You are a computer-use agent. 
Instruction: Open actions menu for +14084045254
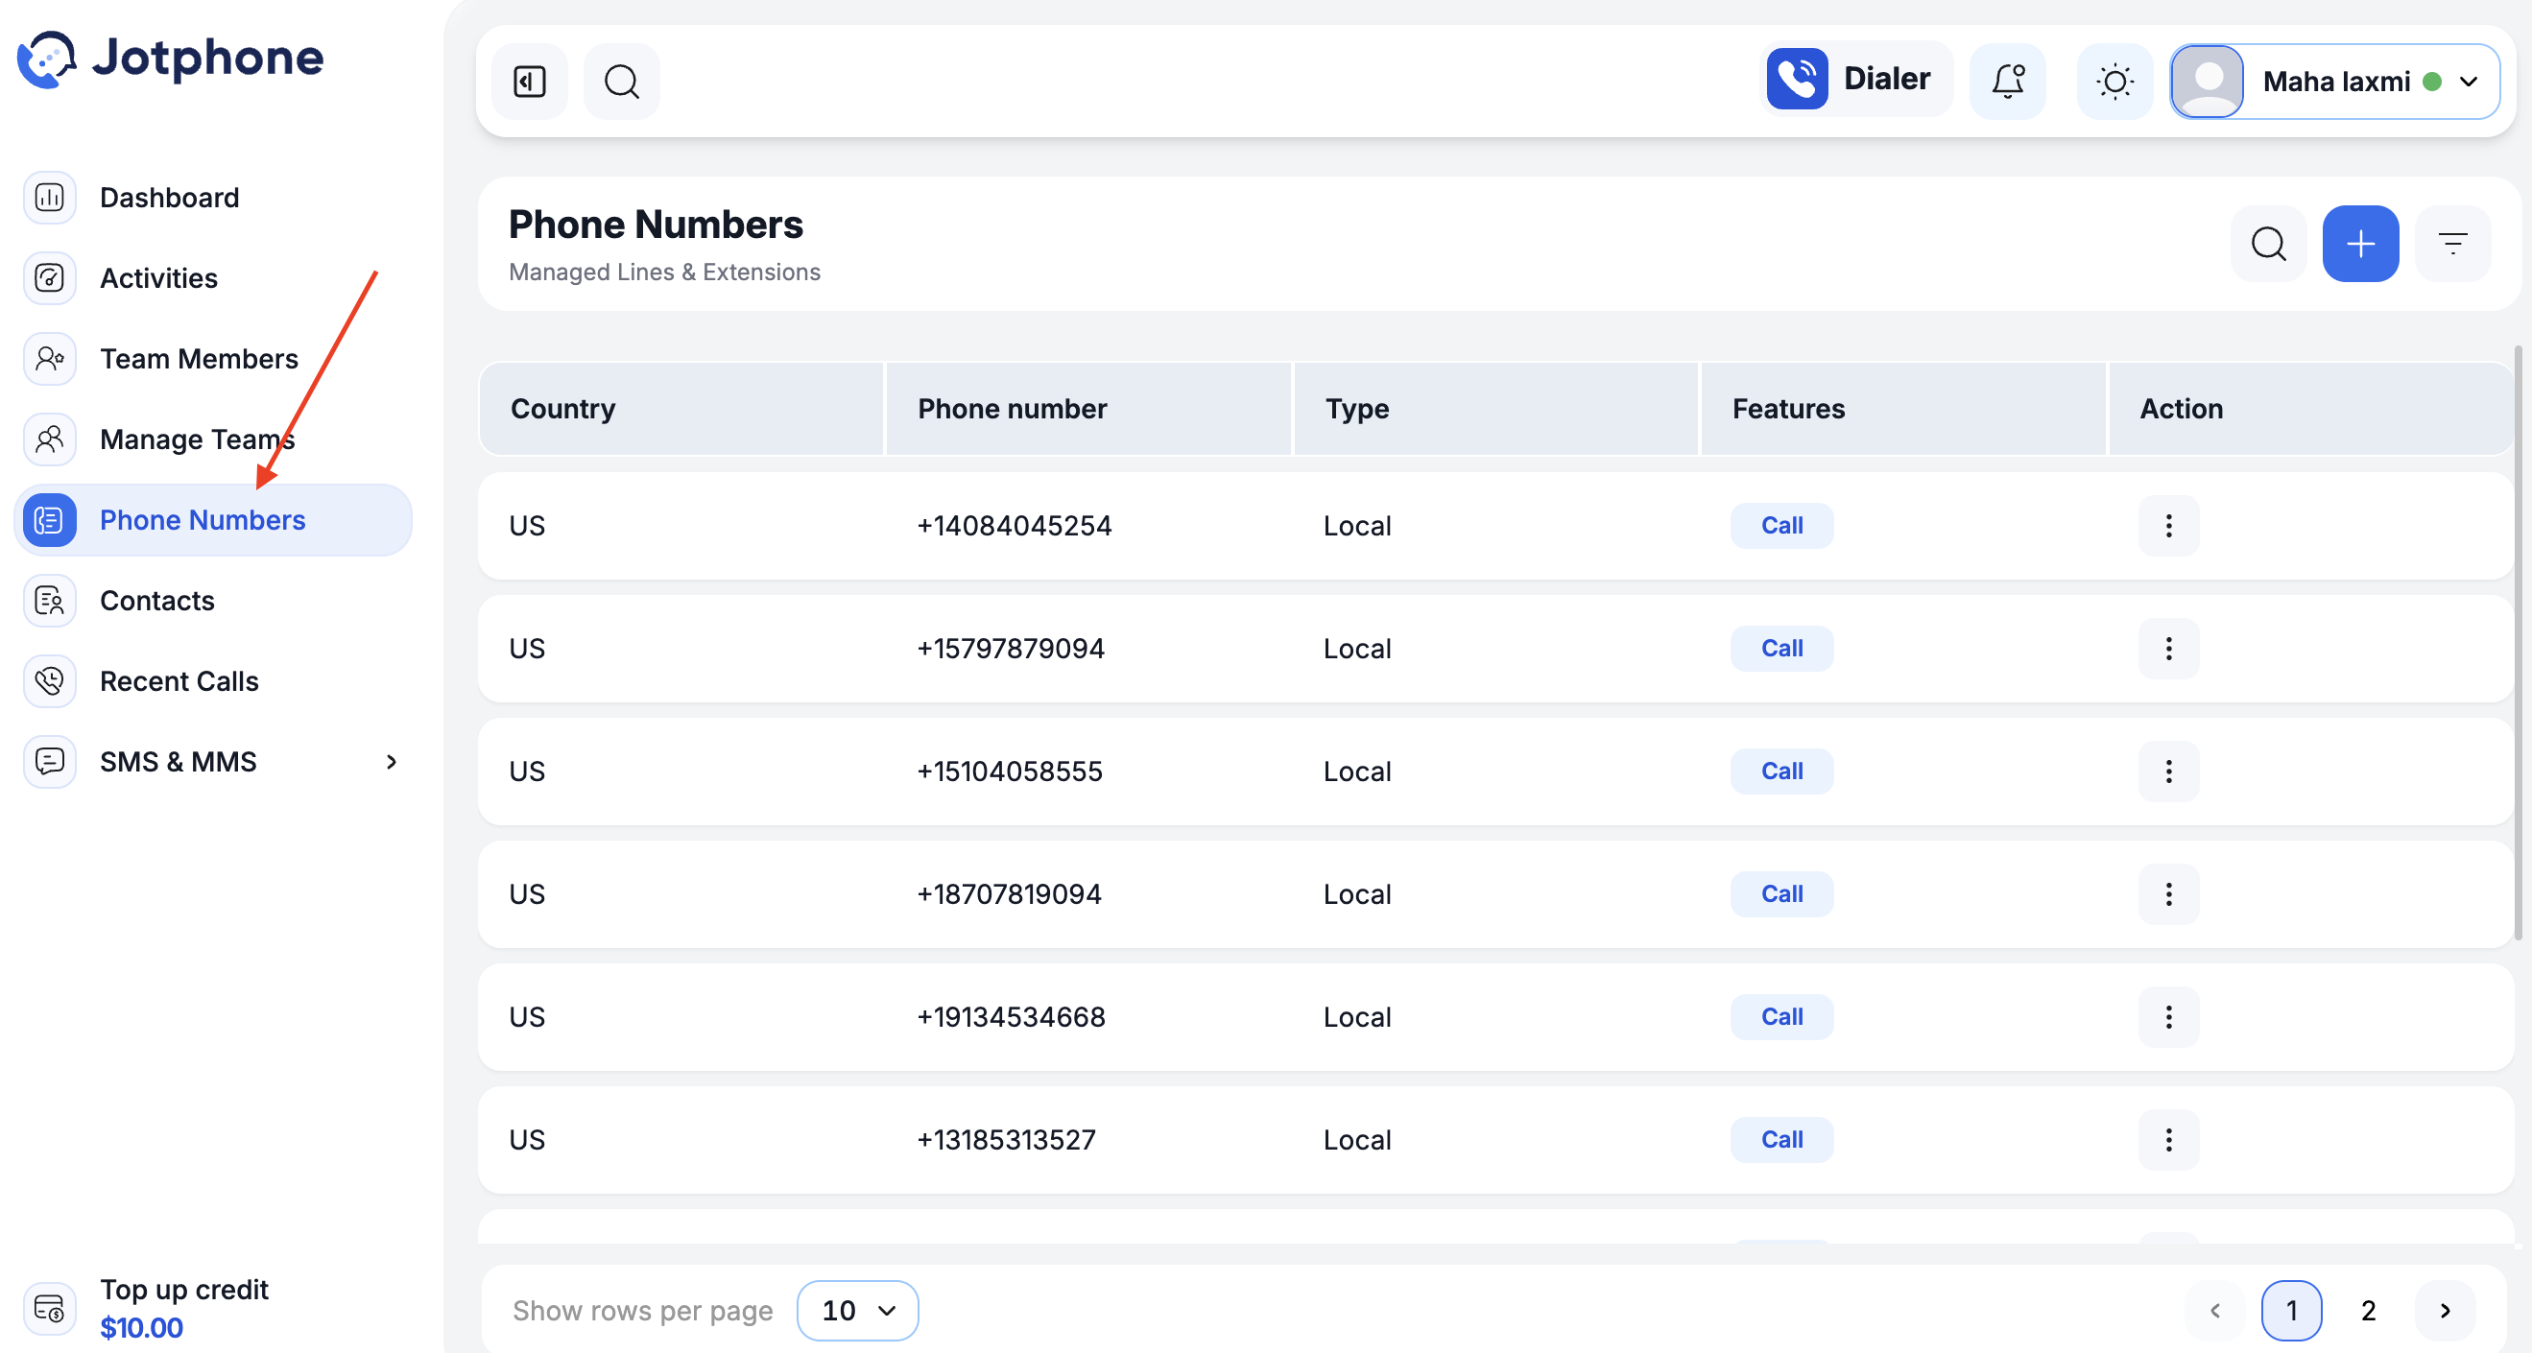2168,526
